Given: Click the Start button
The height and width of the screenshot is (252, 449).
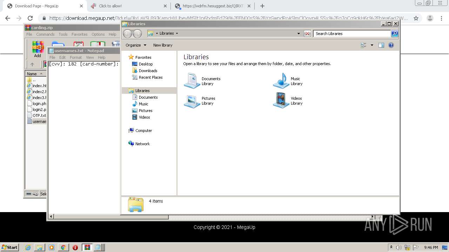Looking at the screenshot, I should tap(10, 247).
